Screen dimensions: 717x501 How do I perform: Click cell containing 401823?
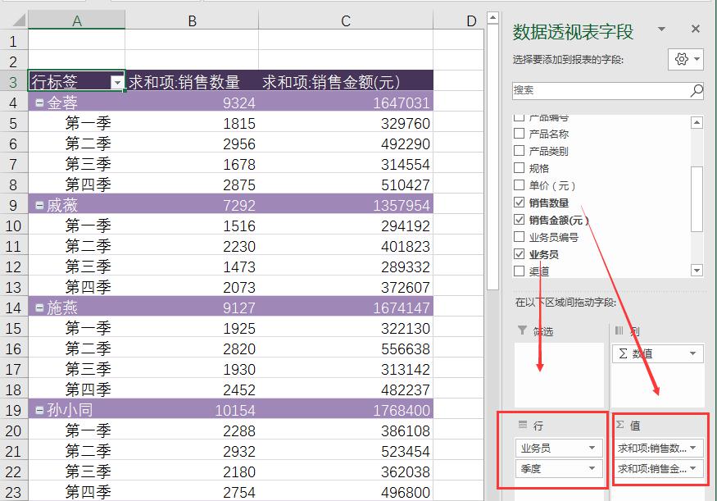346,247
